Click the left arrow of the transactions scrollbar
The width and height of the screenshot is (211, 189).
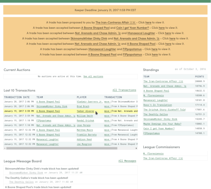[5, 148]
